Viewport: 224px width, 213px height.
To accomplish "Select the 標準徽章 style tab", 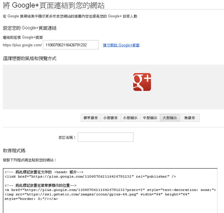I will click(91, 118).
